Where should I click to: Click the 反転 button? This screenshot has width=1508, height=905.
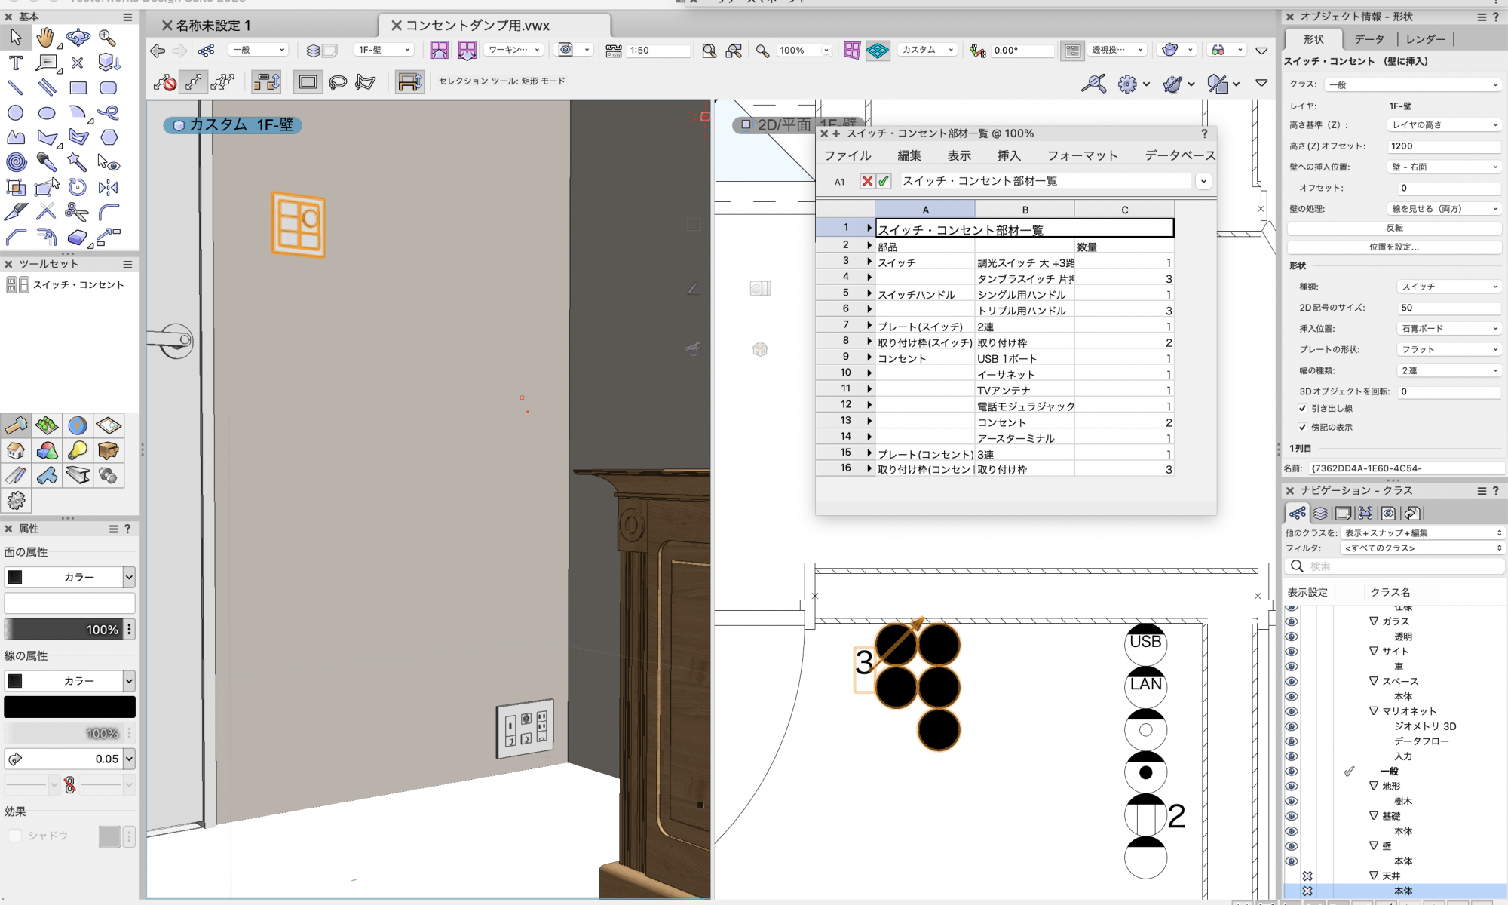(x=1394, y=228)
